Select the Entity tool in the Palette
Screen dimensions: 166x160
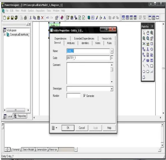tap(152, 44)
